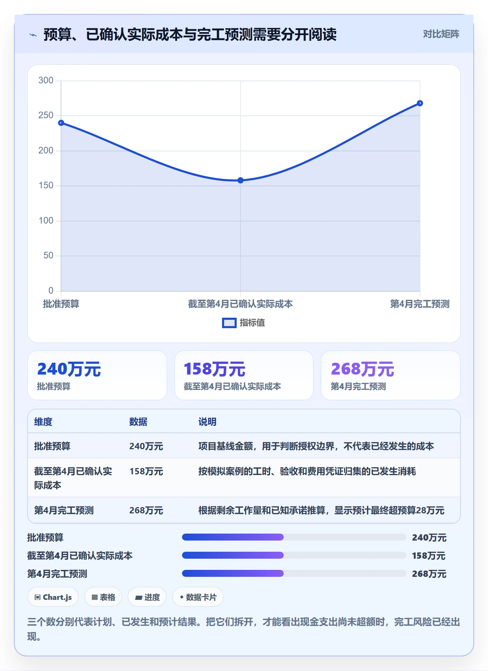Click the "数据" table column header
The height and width of the screenshot is (671, 488).
pos(138,422)
